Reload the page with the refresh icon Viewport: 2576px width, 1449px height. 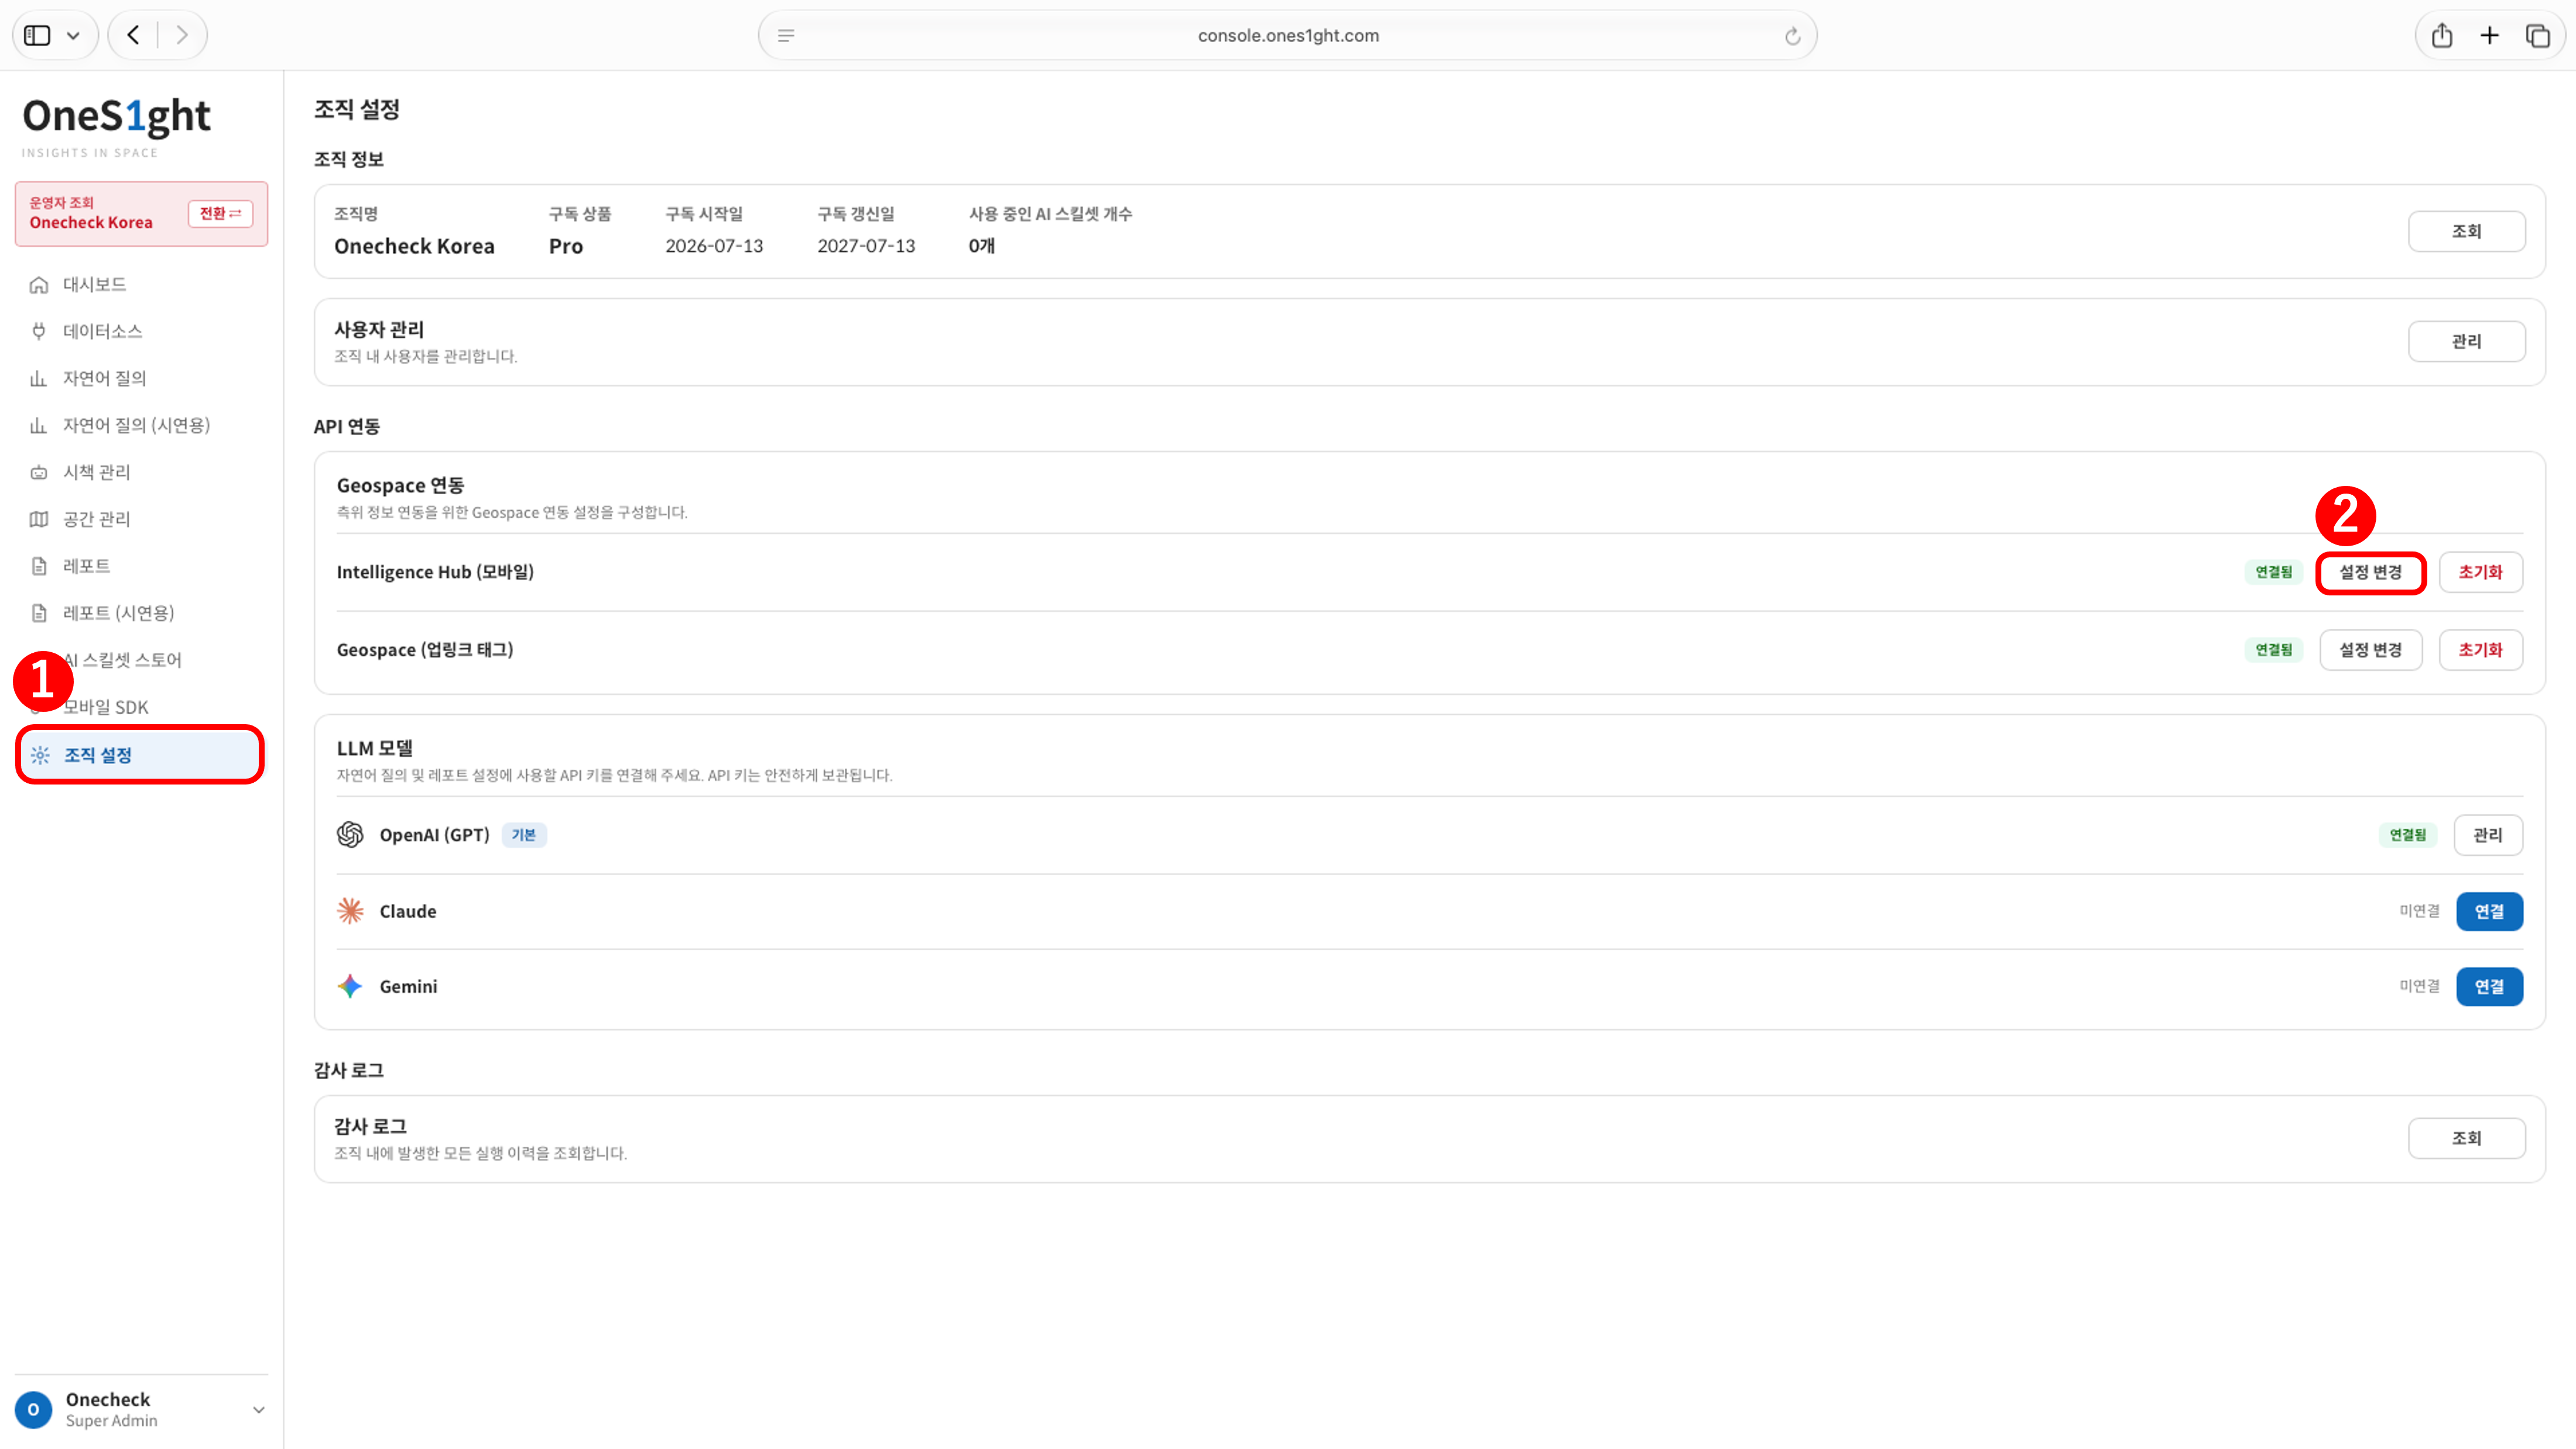point(1793,37)
